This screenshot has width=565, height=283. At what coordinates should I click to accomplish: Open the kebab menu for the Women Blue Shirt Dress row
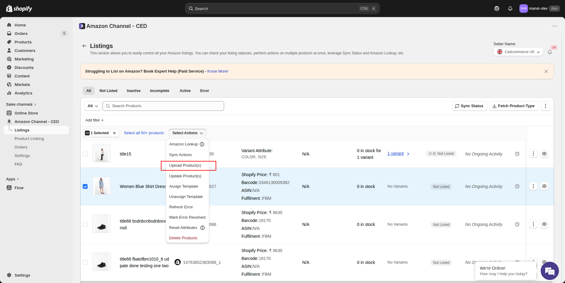point(533,186)
